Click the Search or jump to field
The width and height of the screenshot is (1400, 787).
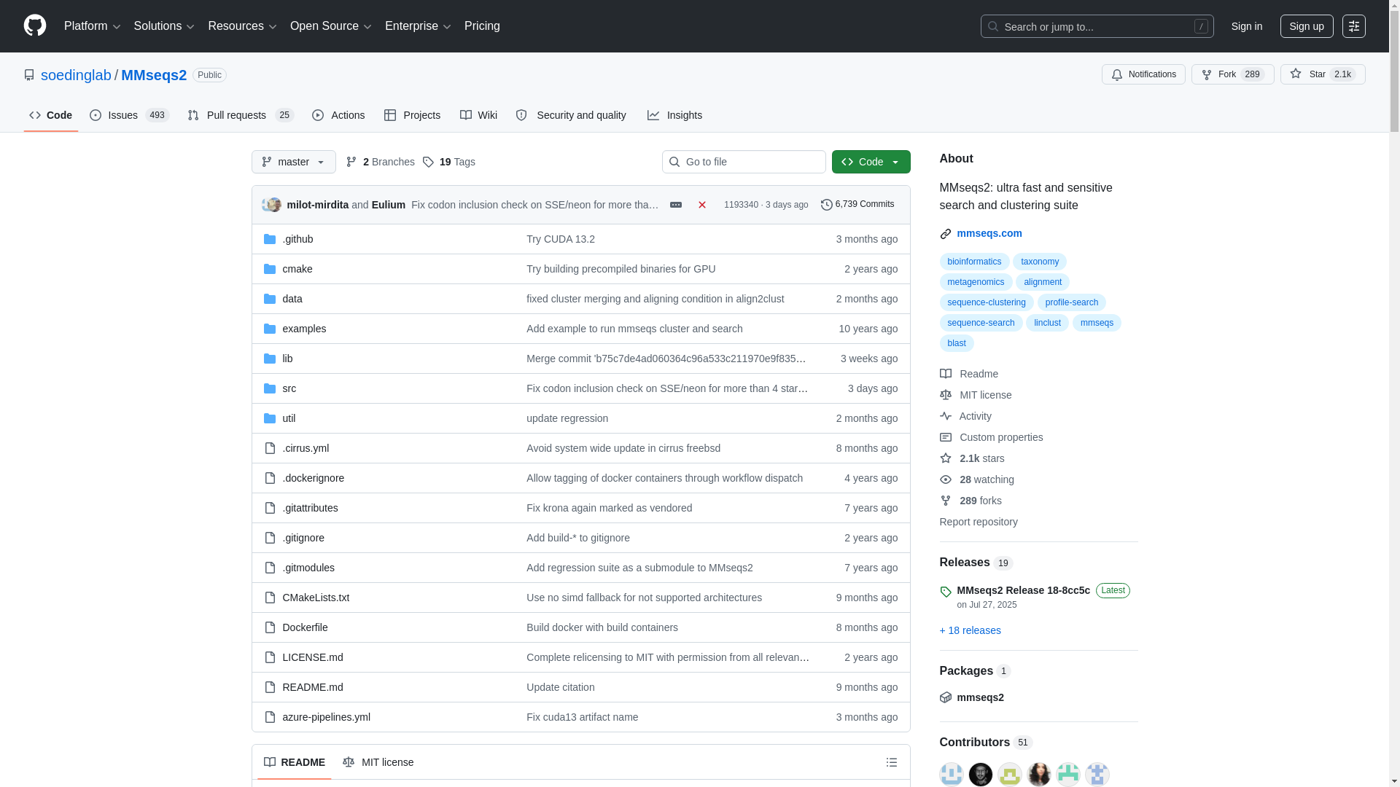point(1097,26)
